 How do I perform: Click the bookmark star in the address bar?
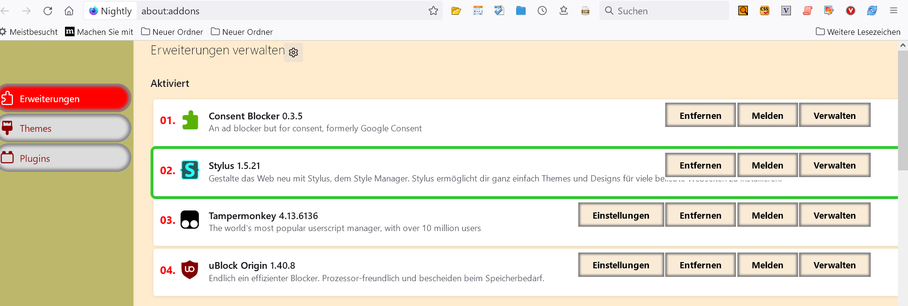click(x=433, y=11)
